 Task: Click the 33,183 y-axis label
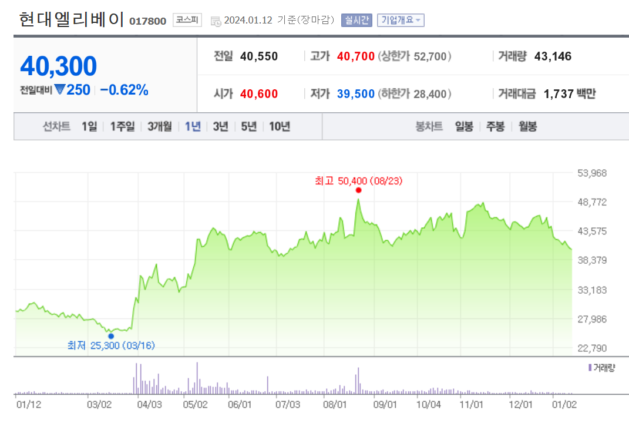(591, 290)
